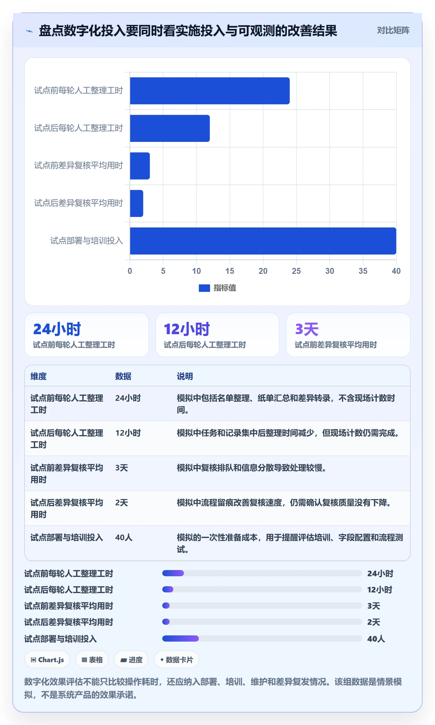The width and height of the screenshot is (435, 725).
Task: Click the x-axis tick label 25
Action: [296, 271]
